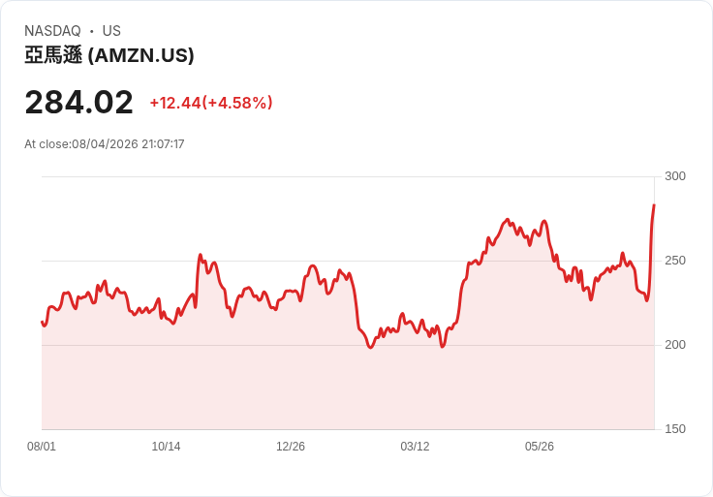Click the At close timestamp text
This screenshot has width=713, height=497.
(104, 144)
